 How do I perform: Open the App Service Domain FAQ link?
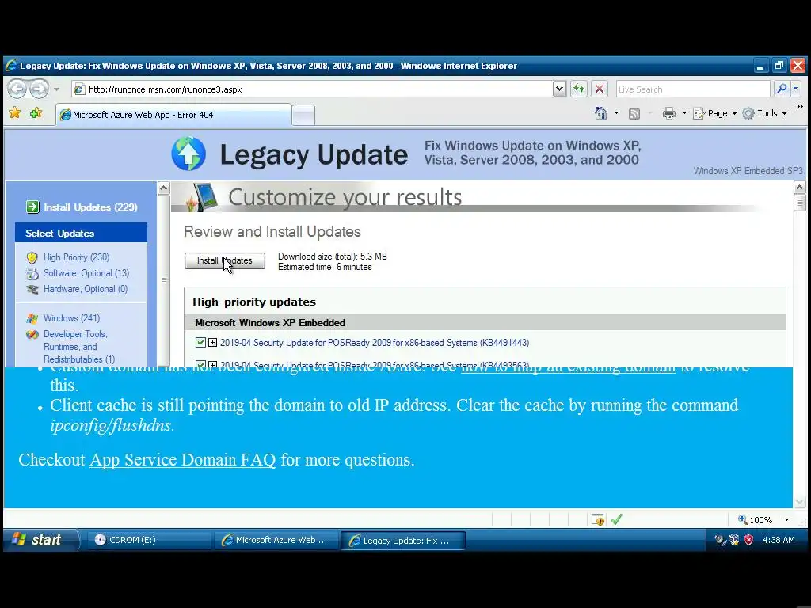(183, 460)
